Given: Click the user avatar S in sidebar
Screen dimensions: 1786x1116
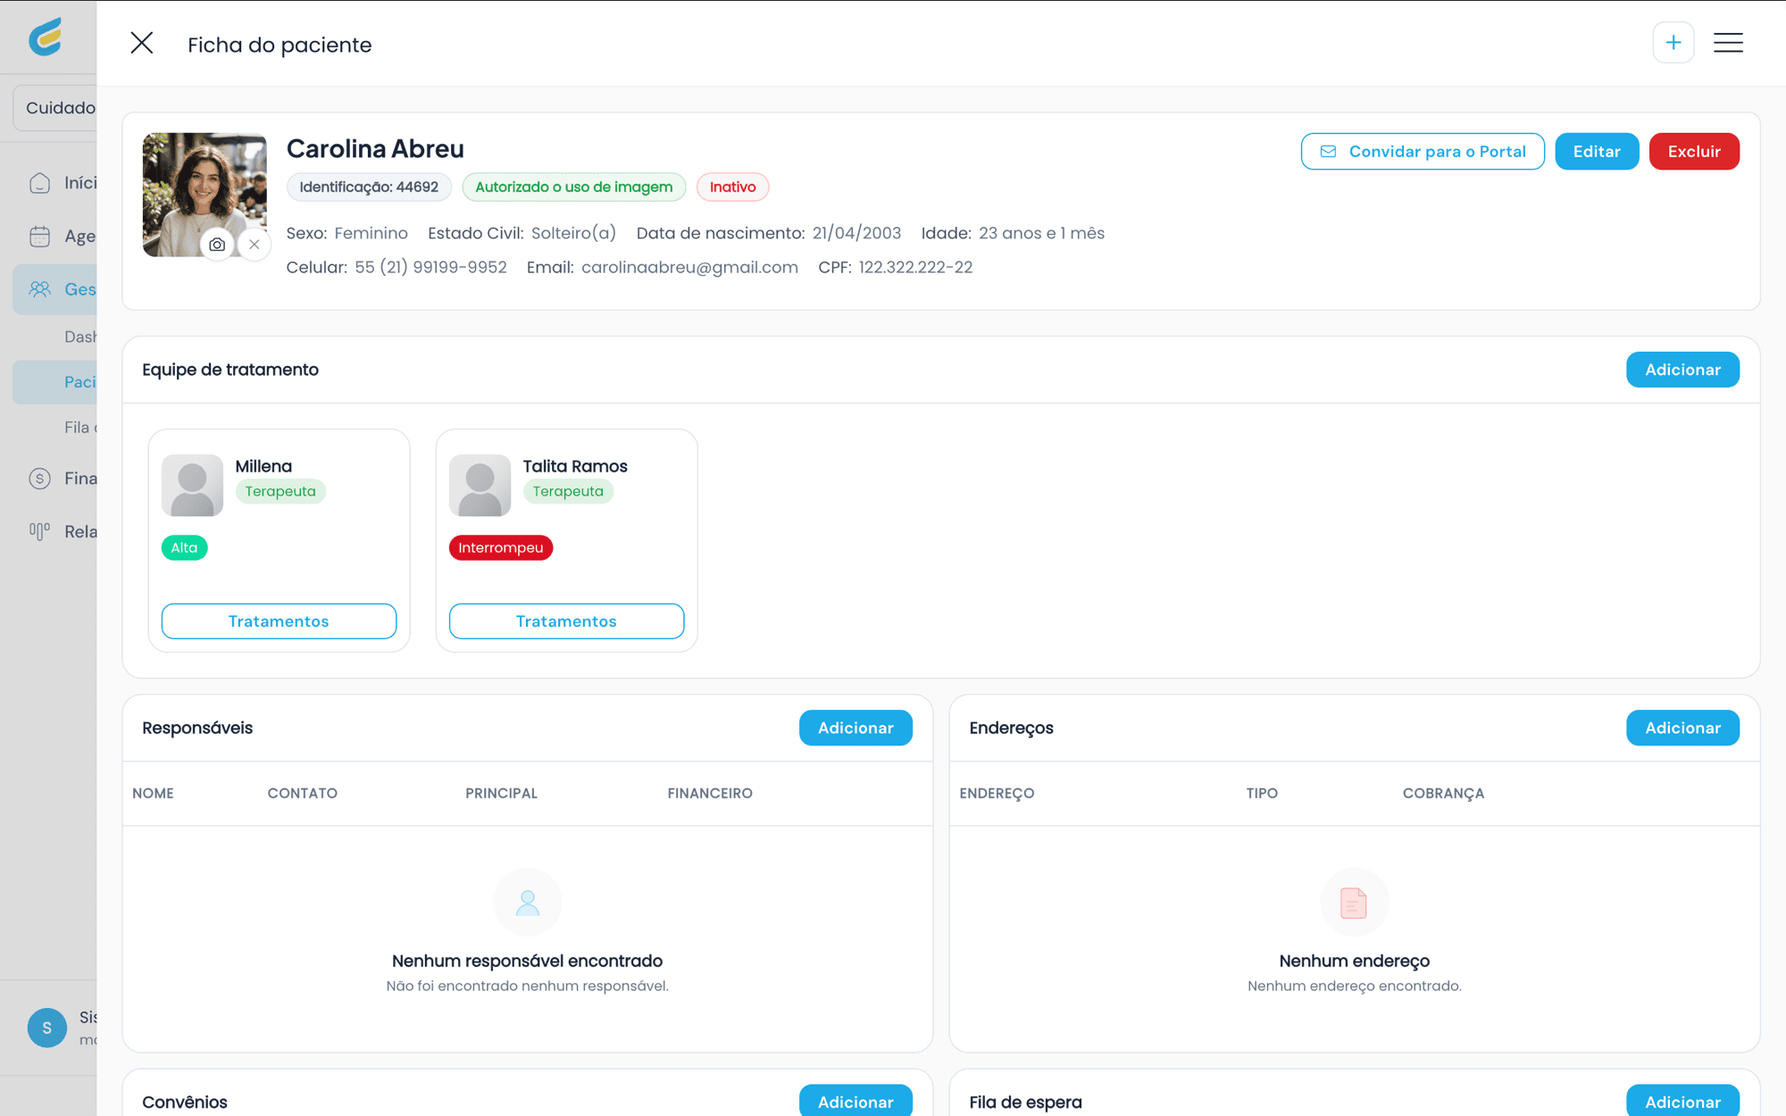Looking at the screenshot, I should pos(47,1028).
